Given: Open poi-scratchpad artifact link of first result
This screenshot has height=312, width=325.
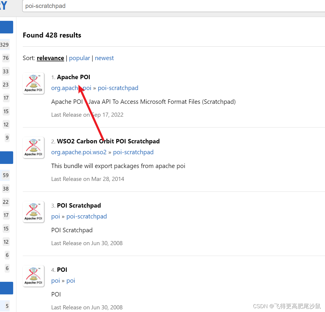Looking at the screenshot, I should click(118, 88).
